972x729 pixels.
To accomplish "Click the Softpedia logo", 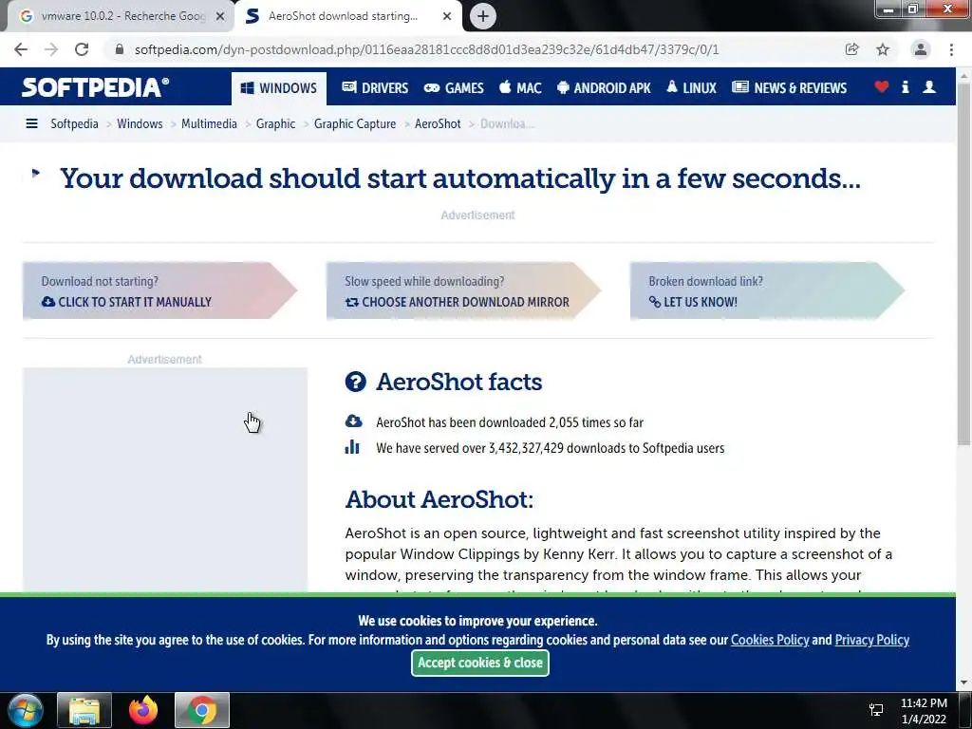I will [96, 87].
